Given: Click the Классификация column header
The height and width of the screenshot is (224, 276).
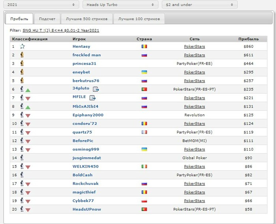Looking at the screenshot, I should [x=30, y=39].
